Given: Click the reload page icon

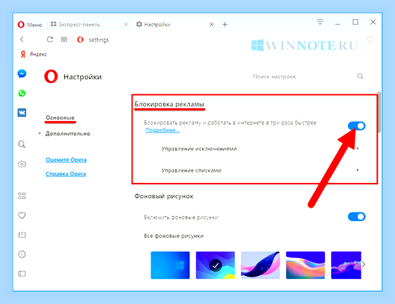Looking at the screenshot, I should click(50, 40).
